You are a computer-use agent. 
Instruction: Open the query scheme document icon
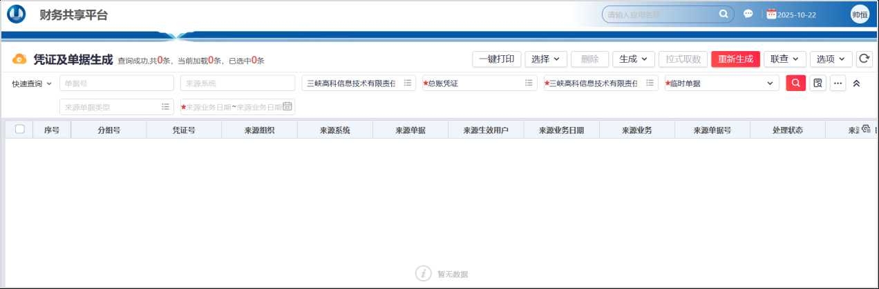tap(817, 83)
